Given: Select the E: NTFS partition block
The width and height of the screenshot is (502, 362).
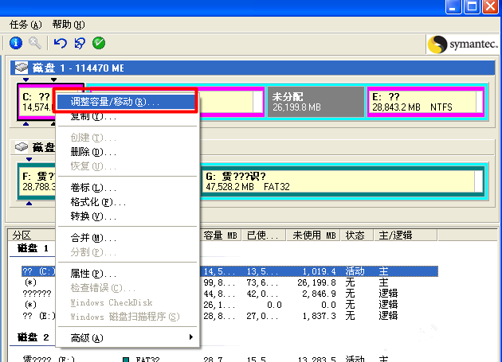Looking at the screenshot, I should tap(425, 101).
